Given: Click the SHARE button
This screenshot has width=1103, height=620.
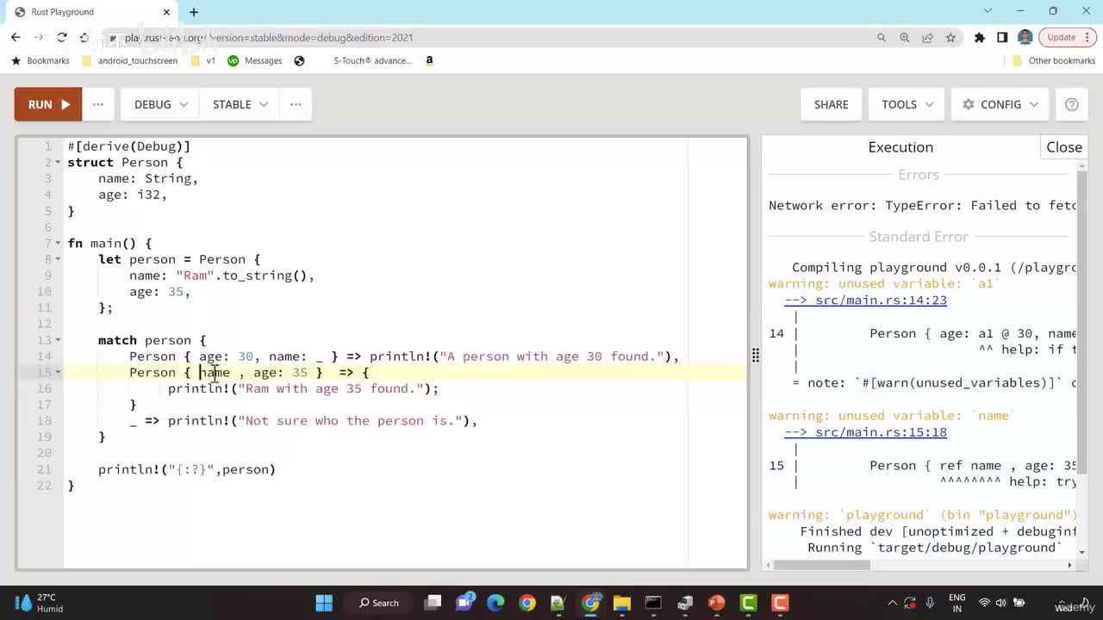Looking at the screenshot, I should click(x=832, y=104).
